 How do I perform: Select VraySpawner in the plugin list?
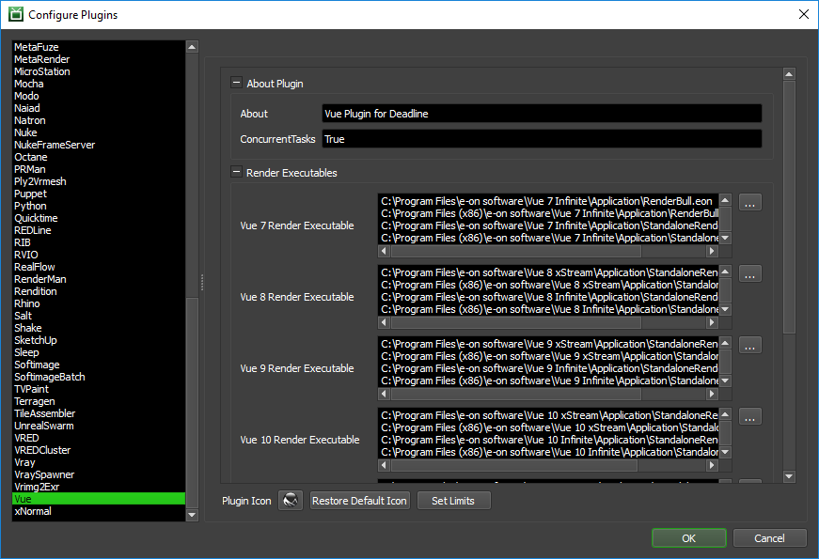(99, 474)
